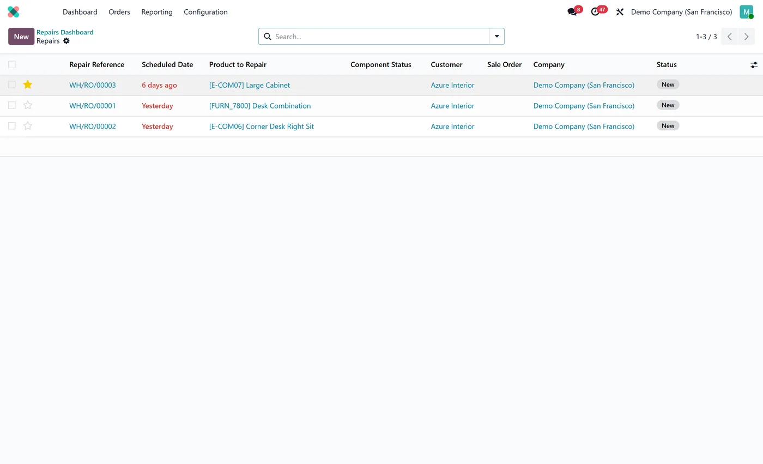This screenshot has height=464, width=763.
Task: Click Company cell of WH/RO/00002 row
Action: coord(584,126)
